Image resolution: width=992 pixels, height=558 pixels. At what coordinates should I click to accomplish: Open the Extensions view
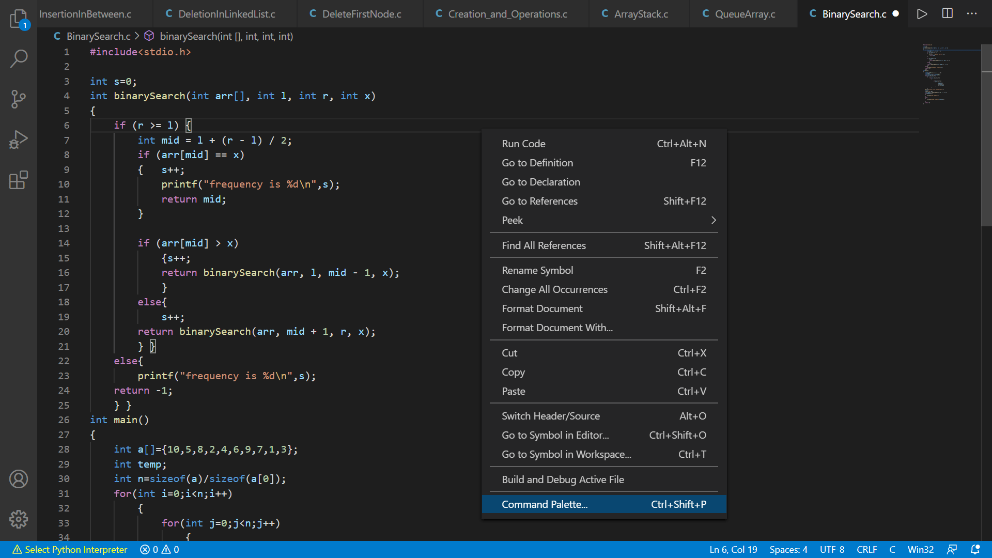click(19, 180)
